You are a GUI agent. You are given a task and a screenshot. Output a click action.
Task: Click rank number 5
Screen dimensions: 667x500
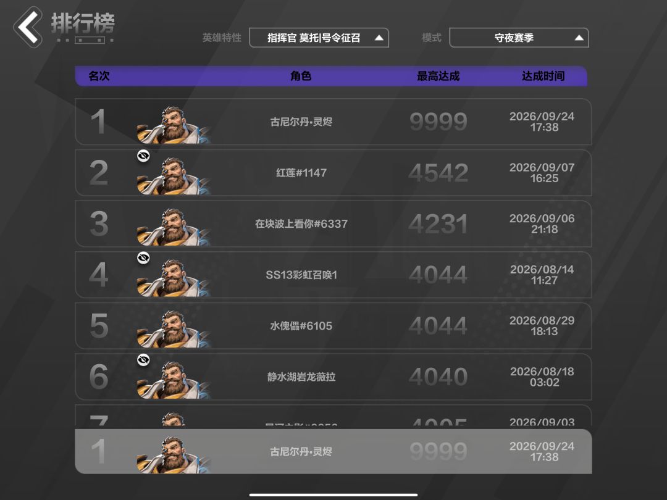click(99, 326)
